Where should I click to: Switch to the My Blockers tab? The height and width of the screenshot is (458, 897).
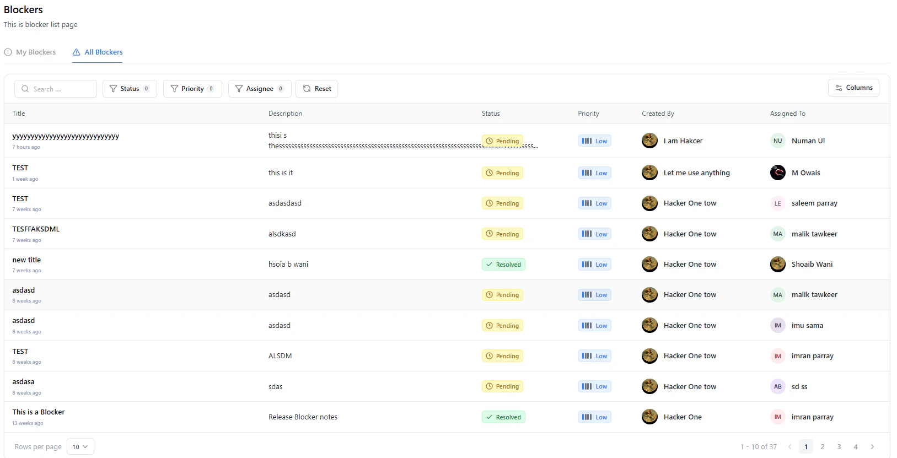tap(30, 52)
